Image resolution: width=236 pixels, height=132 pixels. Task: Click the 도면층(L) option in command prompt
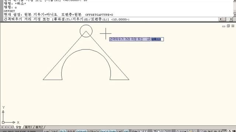click(x=99, y=19)
